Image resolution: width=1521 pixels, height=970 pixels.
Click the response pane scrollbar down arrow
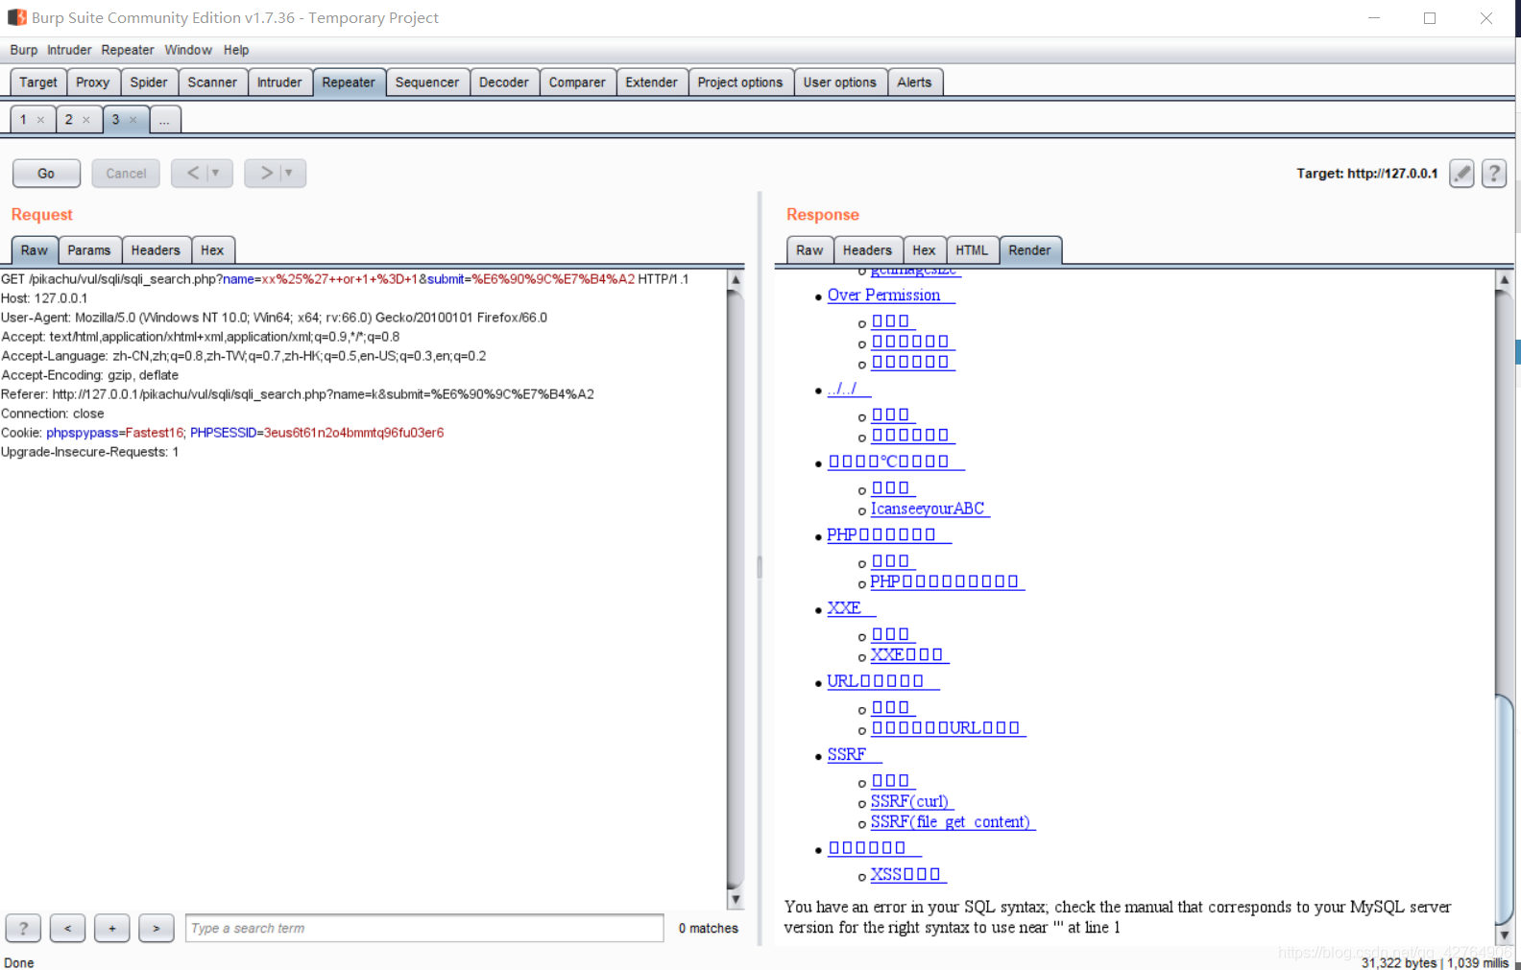(1505, 935)
